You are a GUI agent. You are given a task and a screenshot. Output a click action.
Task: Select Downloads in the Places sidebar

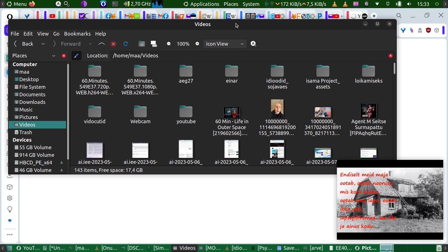[x=32, y=102]
